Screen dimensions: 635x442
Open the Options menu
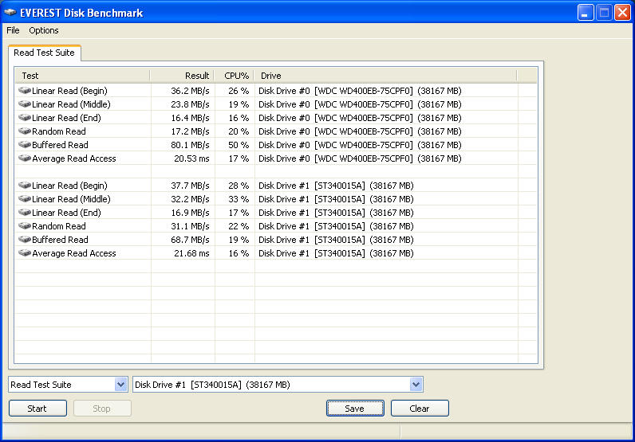click(x=44, y=30)
